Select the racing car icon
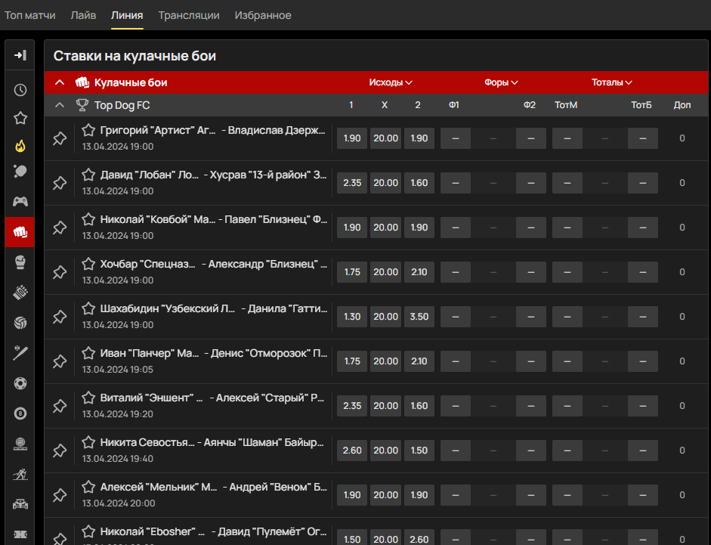 (20, 504)
